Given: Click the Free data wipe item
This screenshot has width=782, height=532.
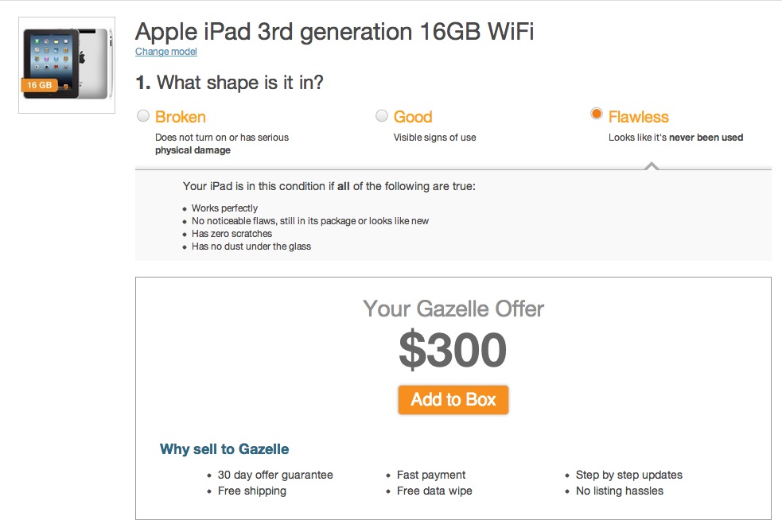Looking at the screenshot, I should click(x=434, y=491).
